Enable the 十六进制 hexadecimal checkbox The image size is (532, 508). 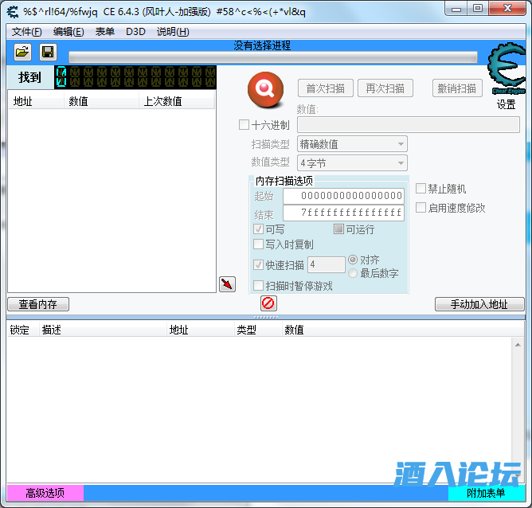[x=244, y=125]
